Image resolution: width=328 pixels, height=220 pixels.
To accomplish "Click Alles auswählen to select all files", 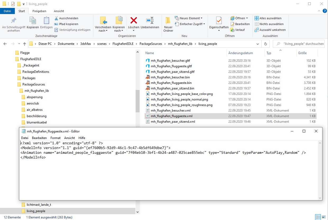I will (270, 18).
